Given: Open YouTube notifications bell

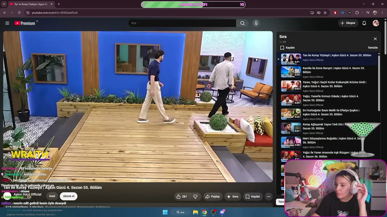Looking at the screenshot, I should (x=364, y=23).
